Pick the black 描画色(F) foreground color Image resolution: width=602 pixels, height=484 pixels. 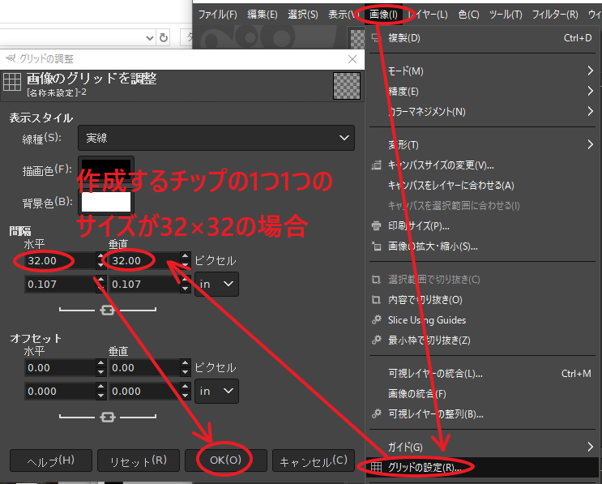(x=106, y=169)
